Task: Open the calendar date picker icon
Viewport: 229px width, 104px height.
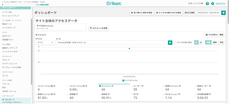Action: pos(224,13)
